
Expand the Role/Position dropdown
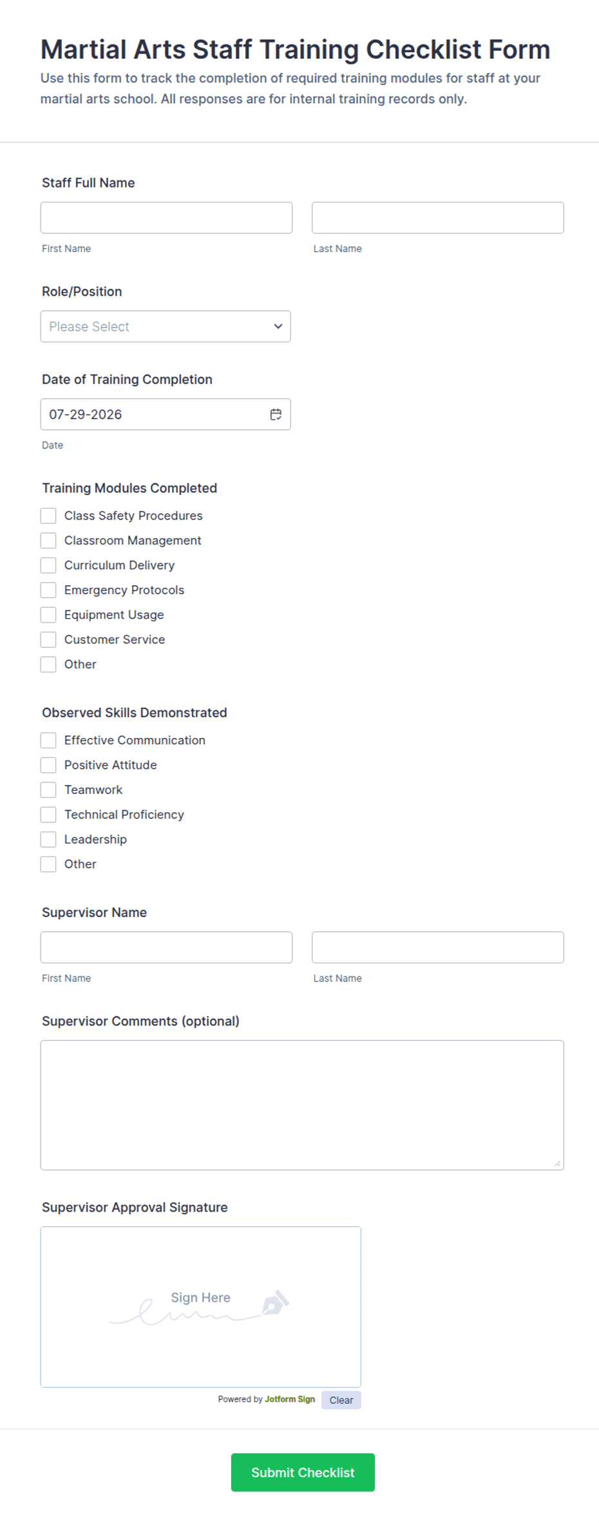click(166, 327)
